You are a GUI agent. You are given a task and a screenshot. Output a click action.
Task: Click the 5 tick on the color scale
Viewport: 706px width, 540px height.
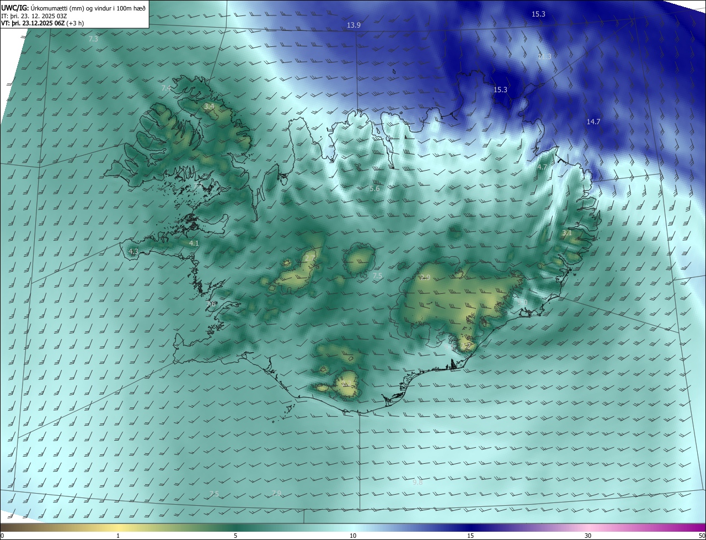click(x=236, y=536)
